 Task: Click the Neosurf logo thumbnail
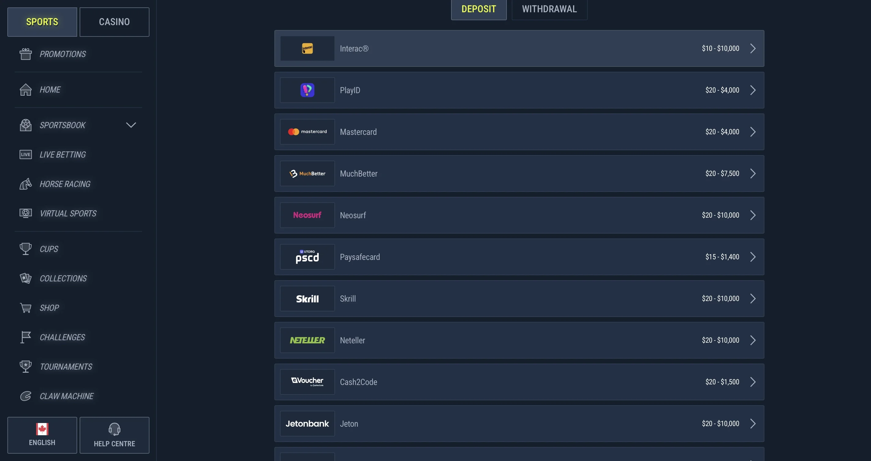click(x=307, y=215)
